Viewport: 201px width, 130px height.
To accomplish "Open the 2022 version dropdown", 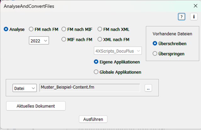I will coord(39,40).
